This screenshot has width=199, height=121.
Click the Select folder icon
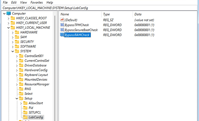pos(21,94)
